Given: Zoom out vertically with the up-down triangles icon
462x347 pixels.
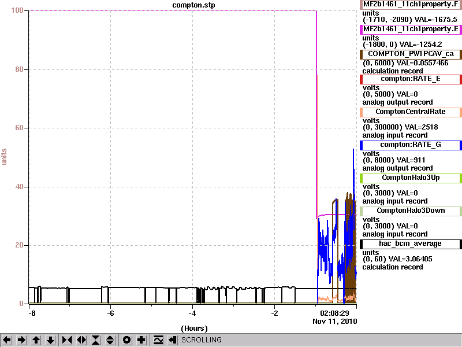Looking at the screenshot, I should [110, 340].
